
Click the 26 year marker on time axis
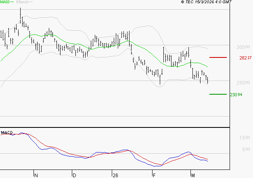(x=115, y=175)
